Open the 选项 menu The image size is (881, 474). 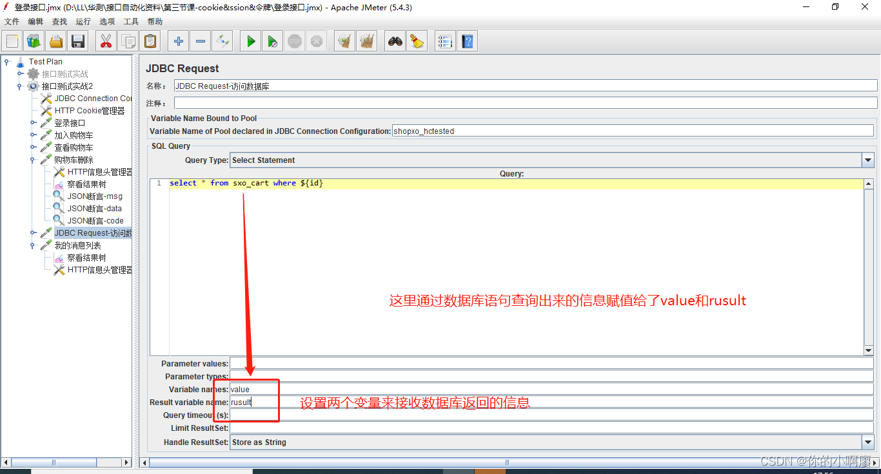[x=107, y=22]
